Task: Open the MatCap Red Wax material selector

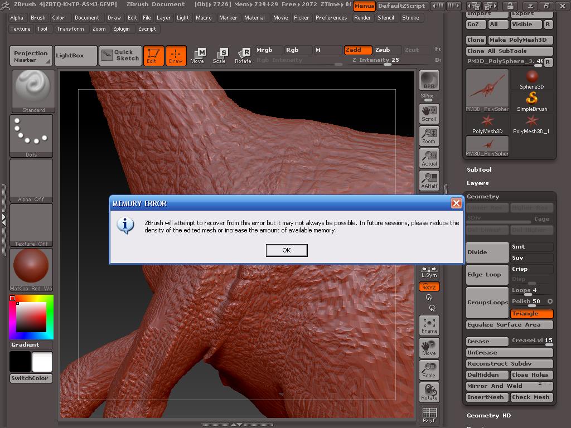Action: pyautogui.click(x=31, y=270)
